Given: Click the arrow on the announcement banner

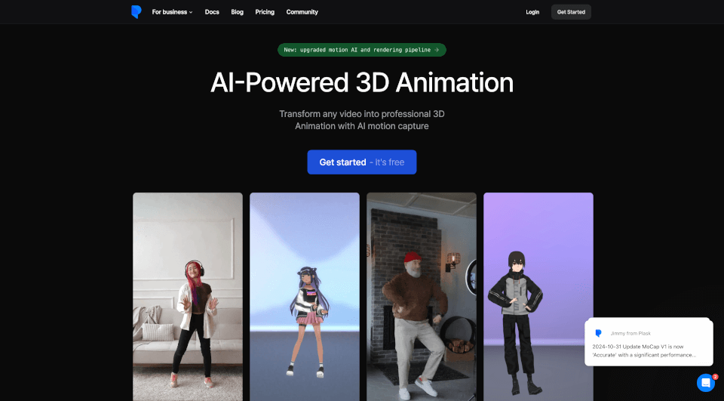Looking at the screenshot, I should point(437,50).
